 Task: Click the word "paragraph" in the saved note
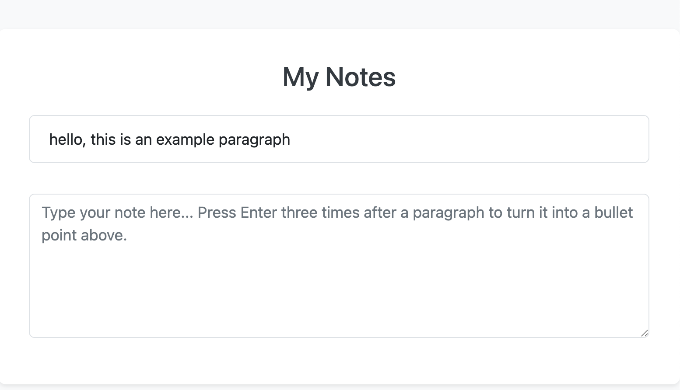pyautogui.click(x=254, y=139)
